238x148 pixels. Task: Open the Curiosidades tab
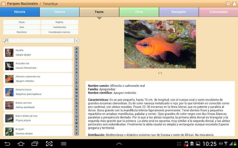[218, 12]
